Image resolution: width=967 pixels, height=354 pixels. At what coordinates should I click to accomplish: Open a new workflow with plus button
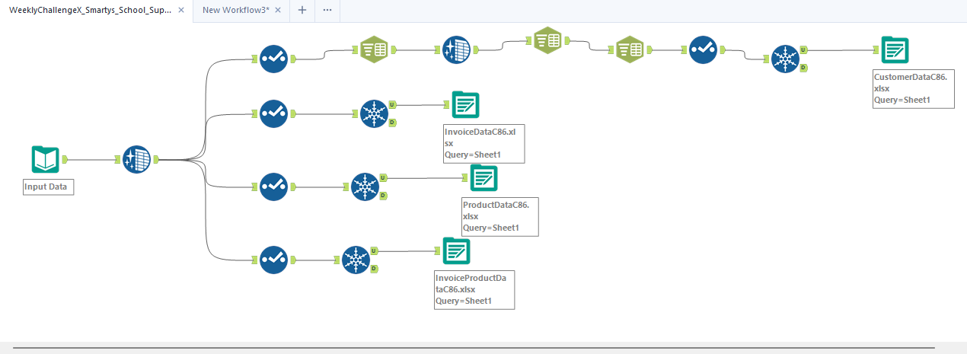coord(302,10)
